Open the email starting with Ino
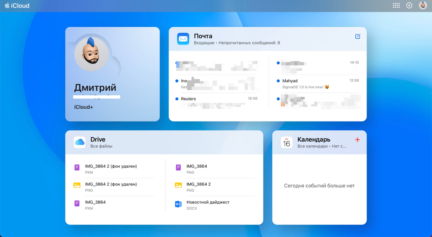 [216, 84]
